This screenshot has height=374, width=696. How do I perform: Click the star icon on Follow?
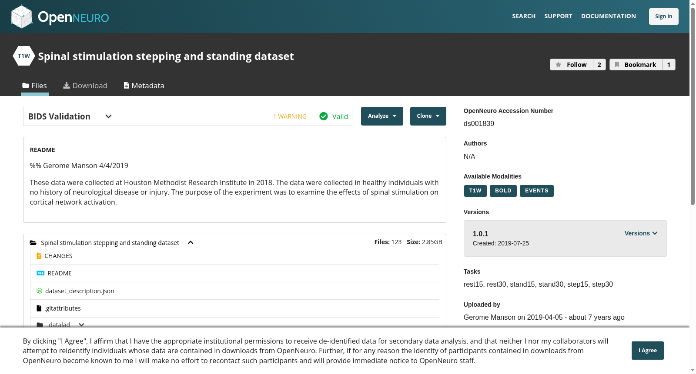[559, 65]
